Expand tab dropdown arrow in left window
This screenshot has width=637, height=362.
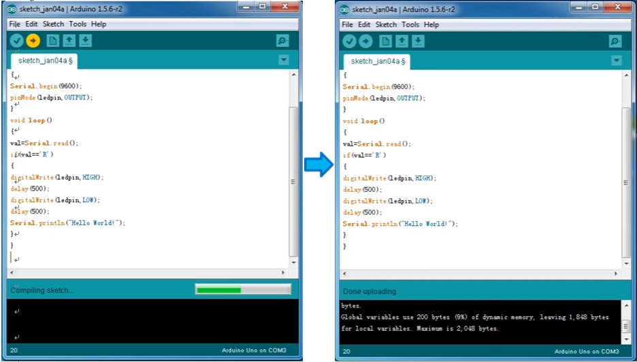click(x=284, y=60)
